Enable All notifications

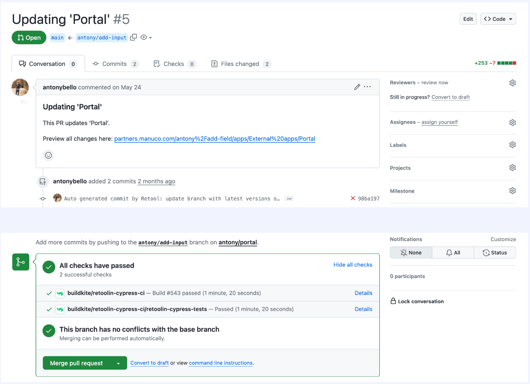(453, 252)
